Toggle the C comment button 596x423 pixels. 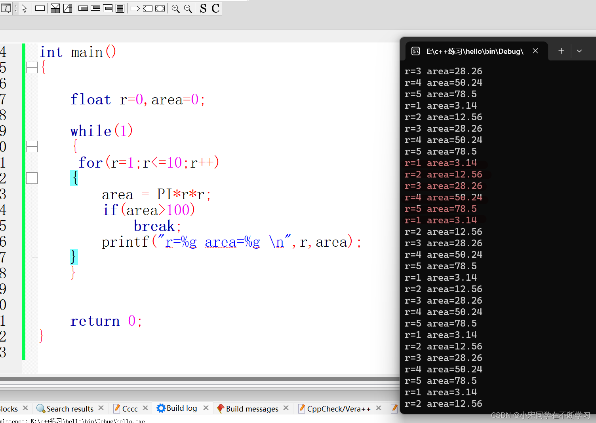[x=215, y=8]
